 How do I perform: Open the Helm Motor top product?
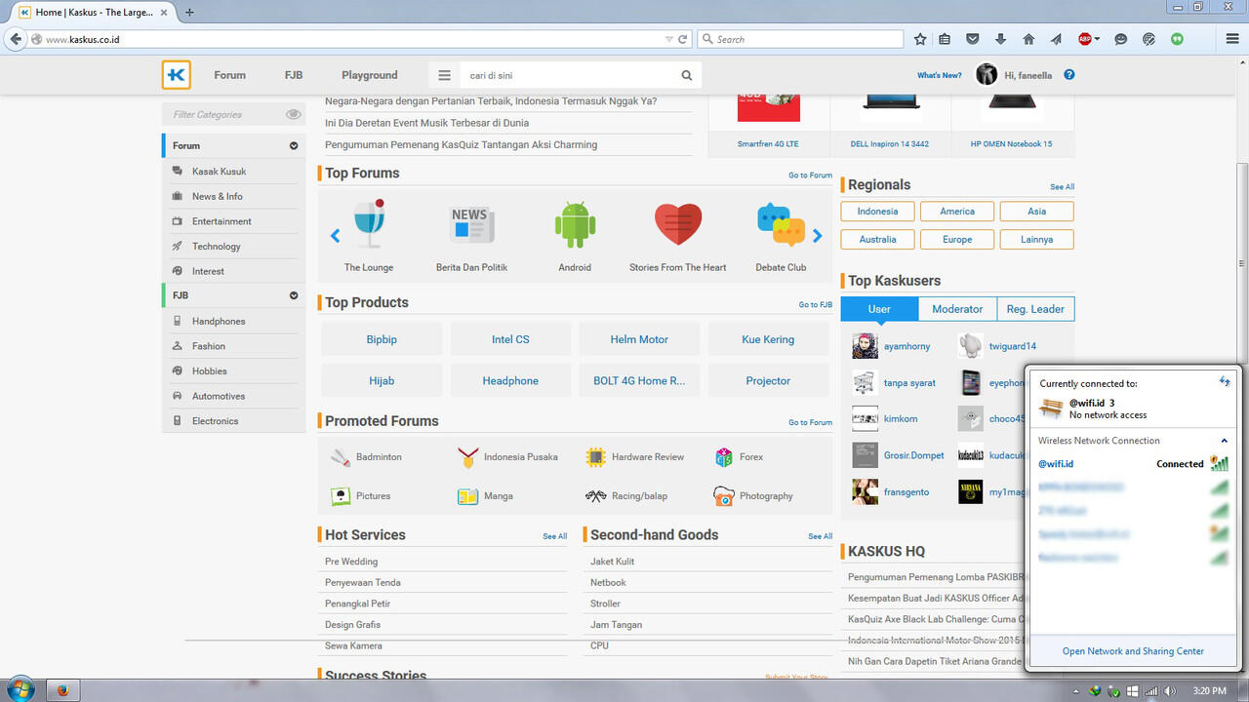click(639, 339)
